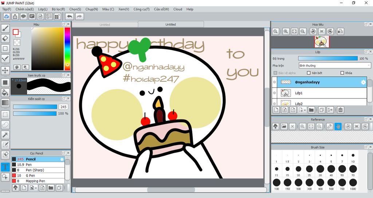Select the Magic Wand tool
This screenshot has height=198, width=373.
pos(5,135)
